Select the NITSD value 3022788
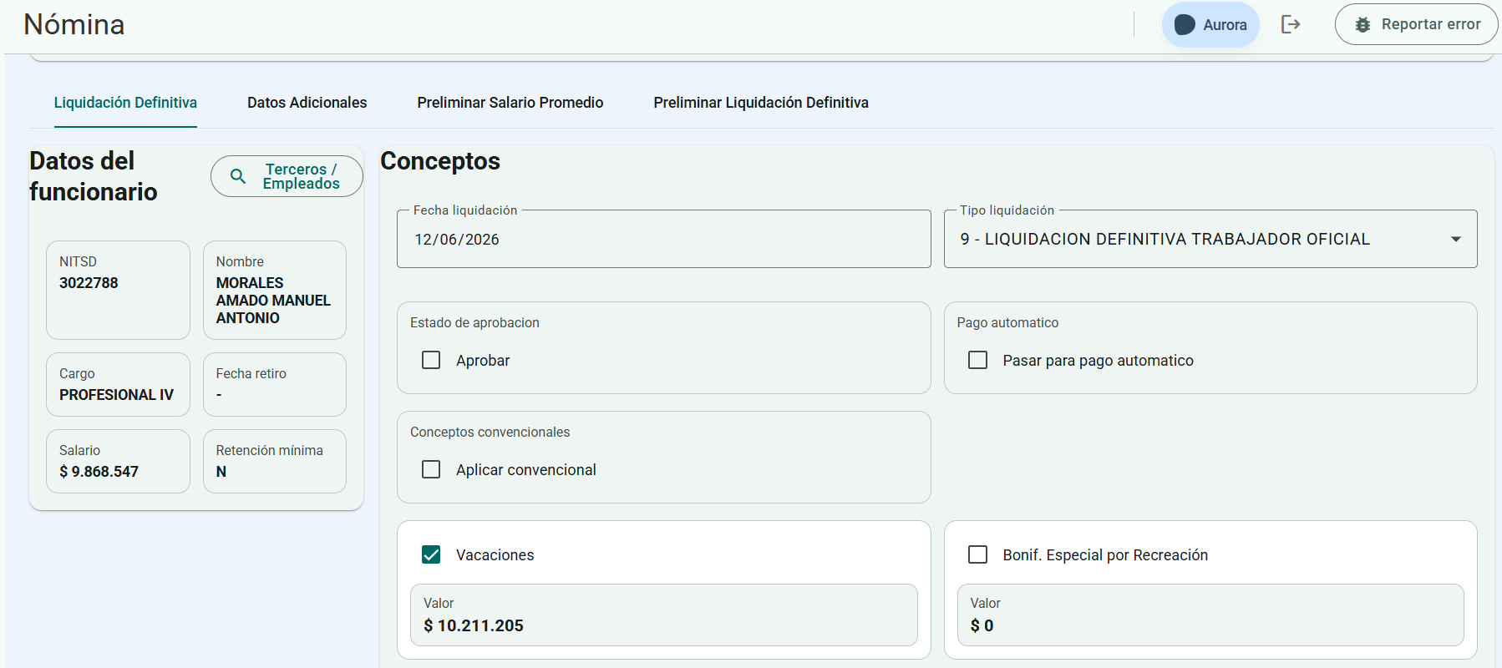1502x668 pixels. (x=89, y=283)
